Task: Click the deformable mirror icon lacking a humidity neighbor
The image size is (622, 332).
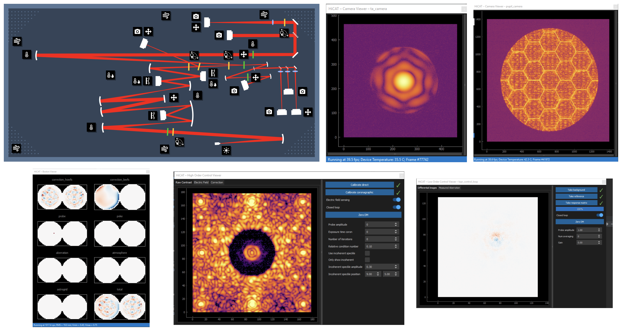Action: [x=153, y=115]
